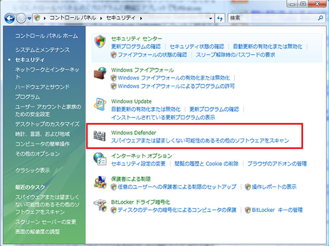Open セキュリティ センター heading link
Screen dimensions: 329x246
[137, 39]
